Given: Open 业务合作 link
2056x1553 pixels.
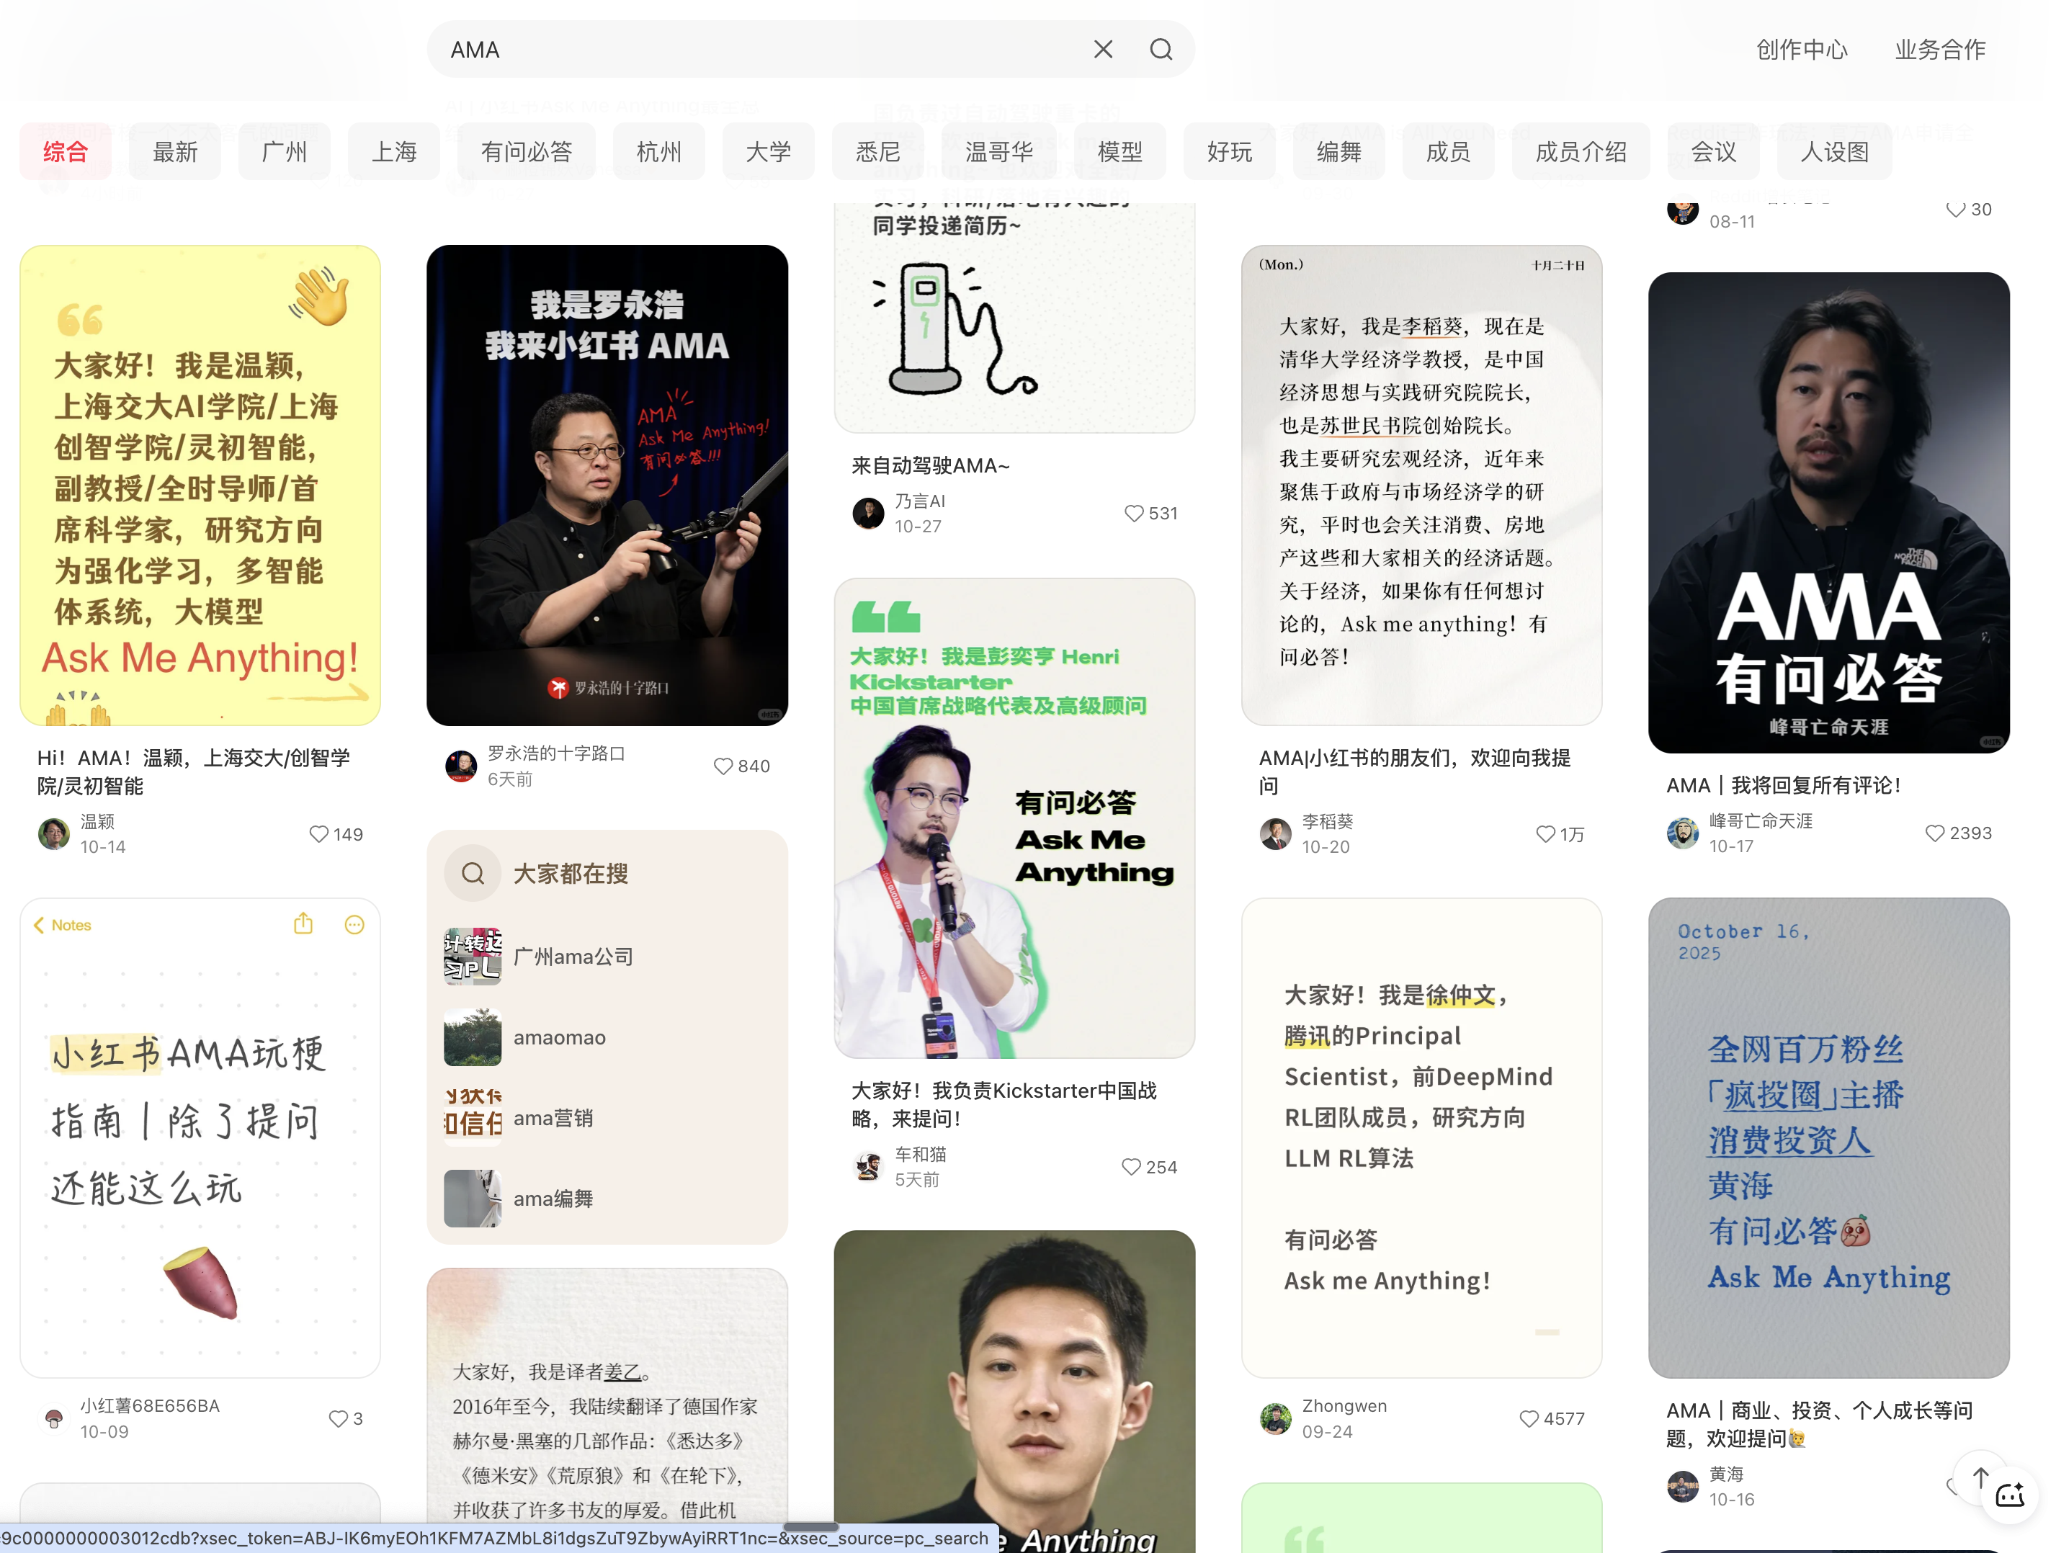Looking at the screenshot, I should coord(1940,49).
